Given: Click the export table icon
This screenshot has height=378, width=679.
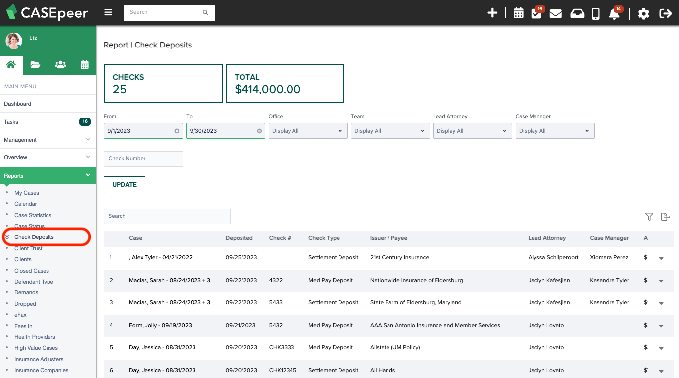Looking at the screenshot, I should [666, 217].
